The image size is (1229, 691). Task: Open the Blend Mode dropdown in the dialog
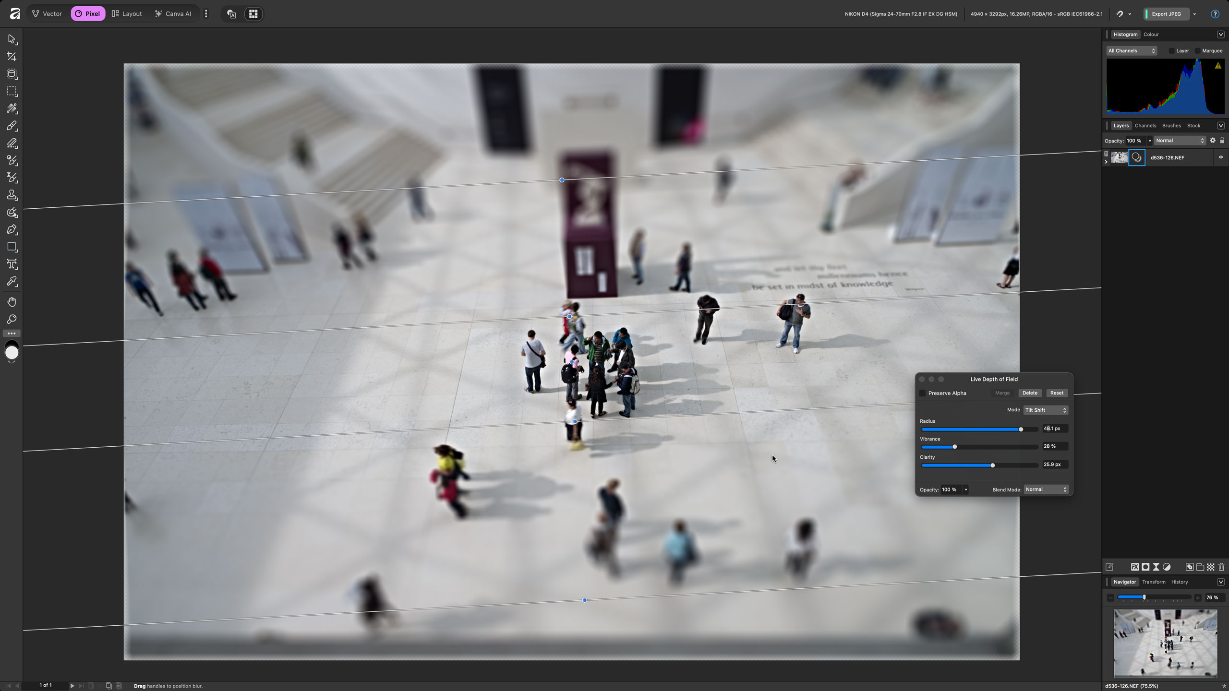point(1046,489)
